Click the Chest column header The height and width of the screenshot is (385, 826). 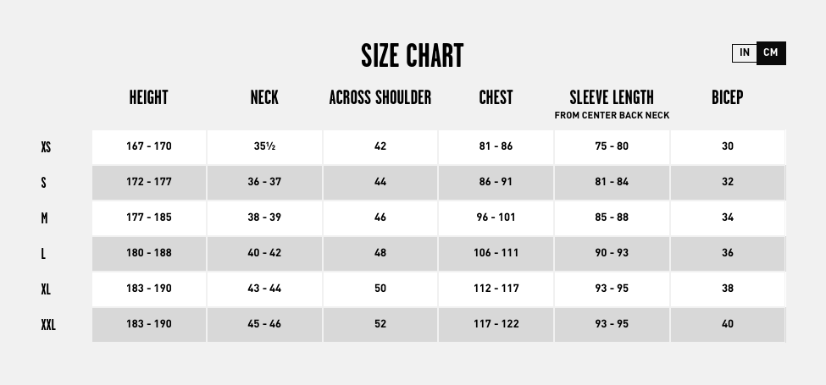click(496, 97)
